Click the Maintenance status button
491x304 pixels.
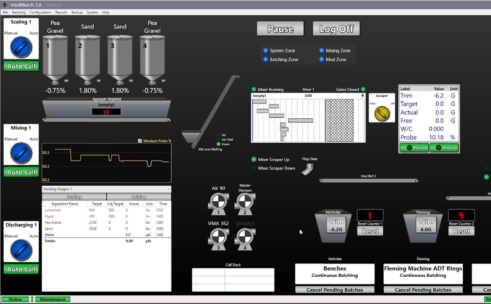click(52, 299)
